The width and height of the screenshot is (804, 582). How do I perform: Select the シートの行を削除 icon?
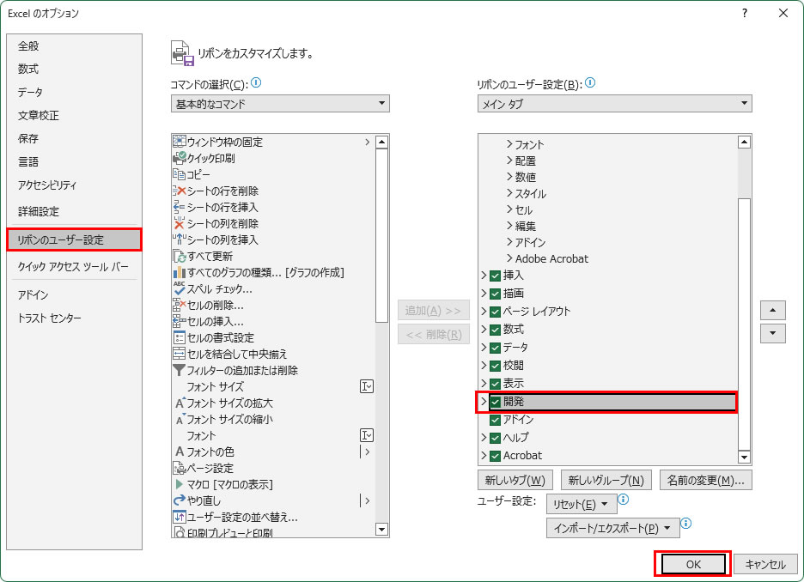tap(179, 191)
